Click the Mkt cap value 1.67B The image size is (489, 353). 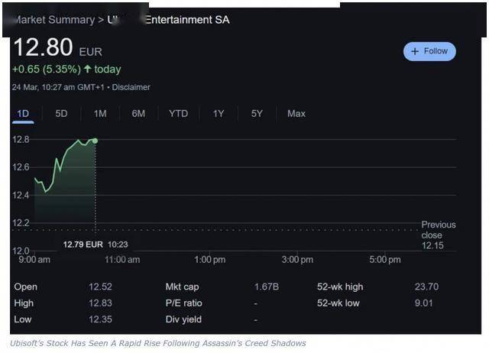point(267,287)
